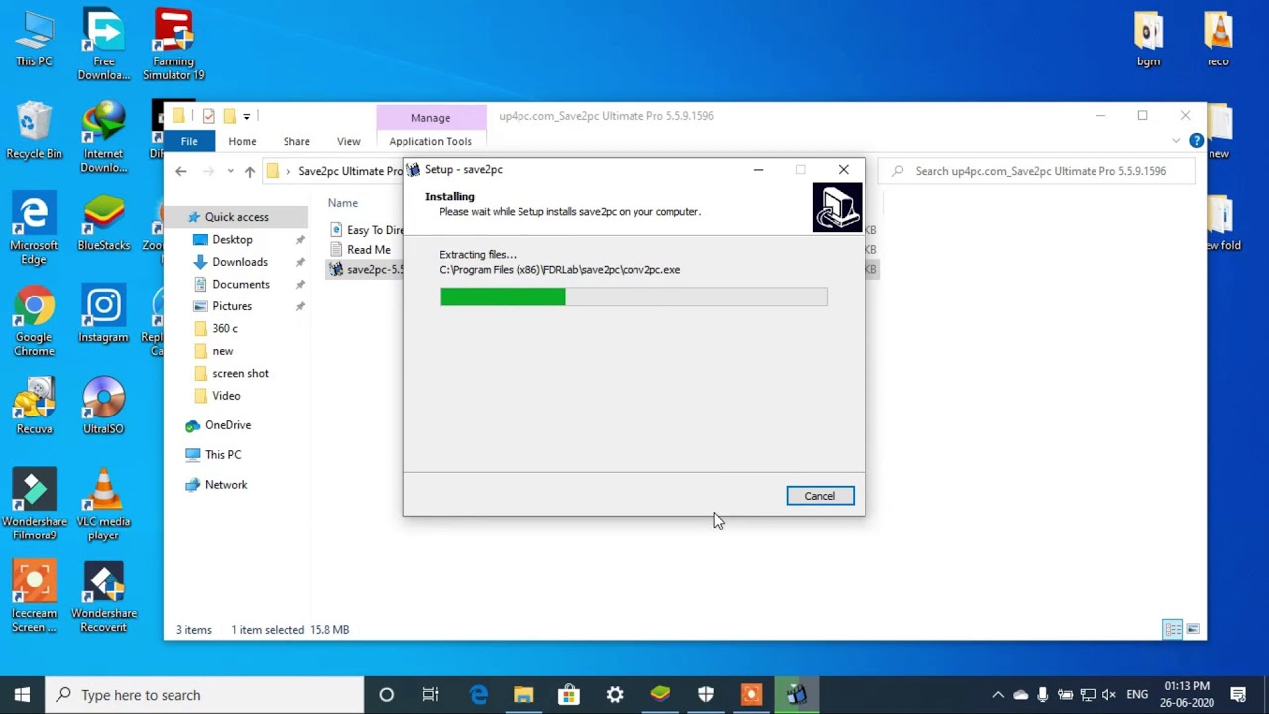This screenshot has height=714, width=1269.
Task: Go up one folder level
Action: click(249, 171)
